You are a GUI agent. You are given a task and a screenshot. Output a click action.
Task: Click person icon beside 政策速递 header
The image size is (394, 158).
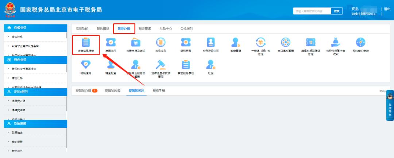pos(9,124)
